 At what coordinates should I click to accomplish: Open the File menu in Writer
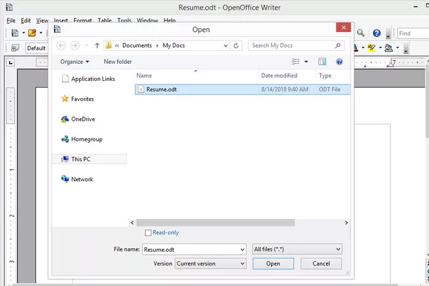(x=10, y=20)
